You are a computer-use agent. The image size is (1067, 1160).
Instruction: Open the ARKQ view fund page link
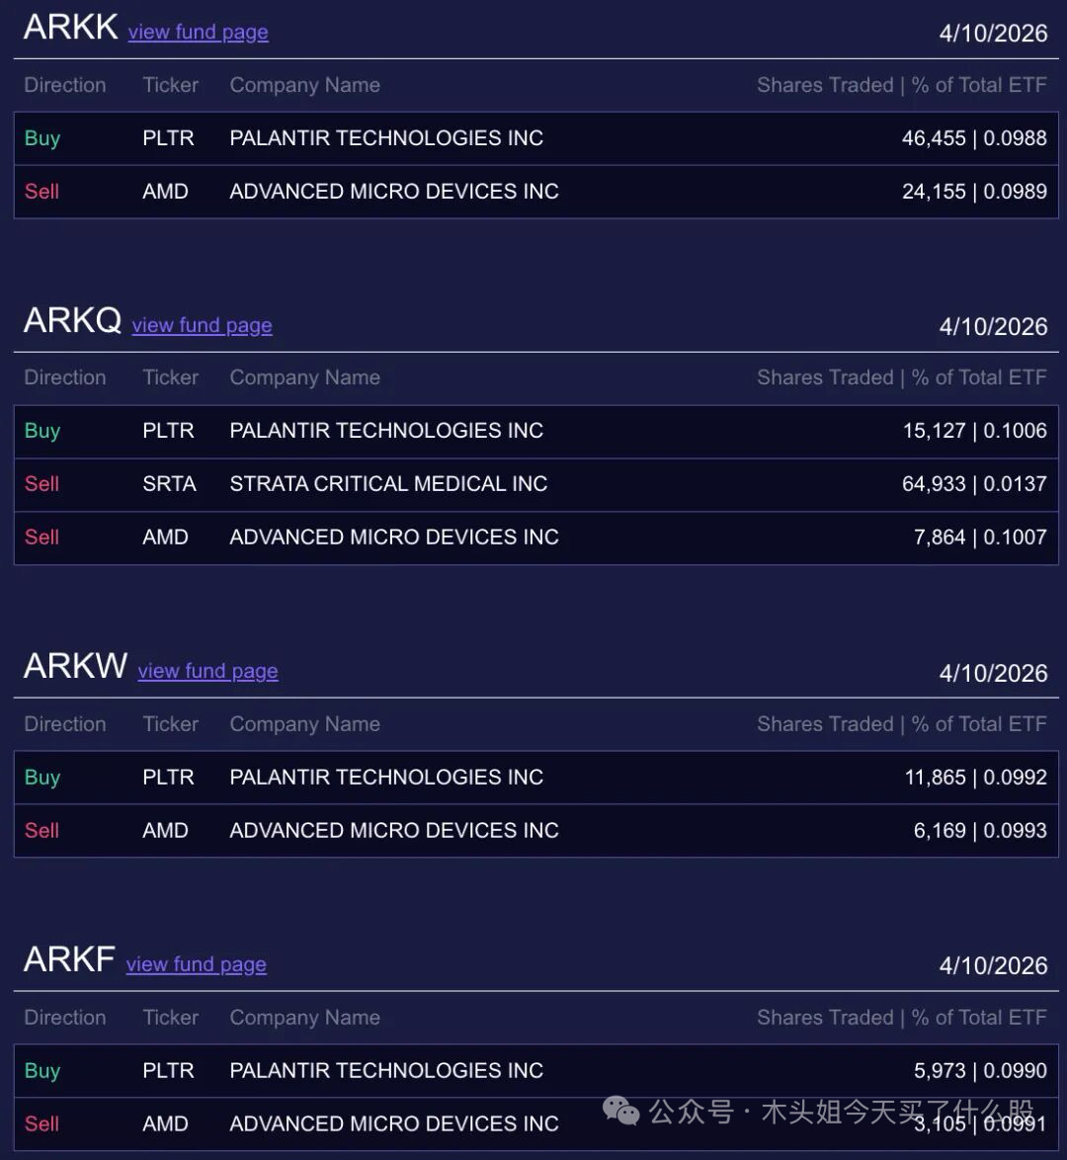click(202, 325)
